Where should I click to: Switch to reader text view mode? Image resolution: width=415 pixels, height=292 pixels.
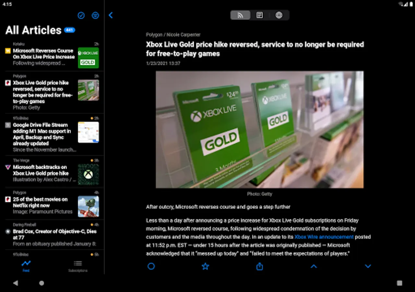coord(260,15)
